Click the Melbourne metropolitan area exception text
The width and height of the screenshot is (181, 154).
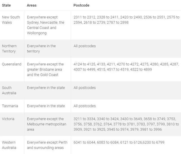pyautogui.click(x=46, y=124)
